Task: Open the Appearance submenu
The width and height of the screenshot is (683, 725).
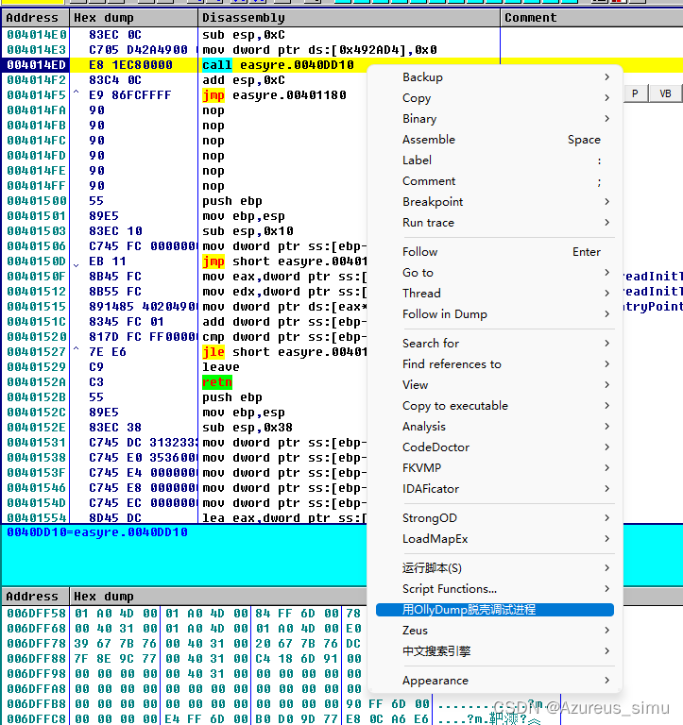Action: (x=495, y=681)
